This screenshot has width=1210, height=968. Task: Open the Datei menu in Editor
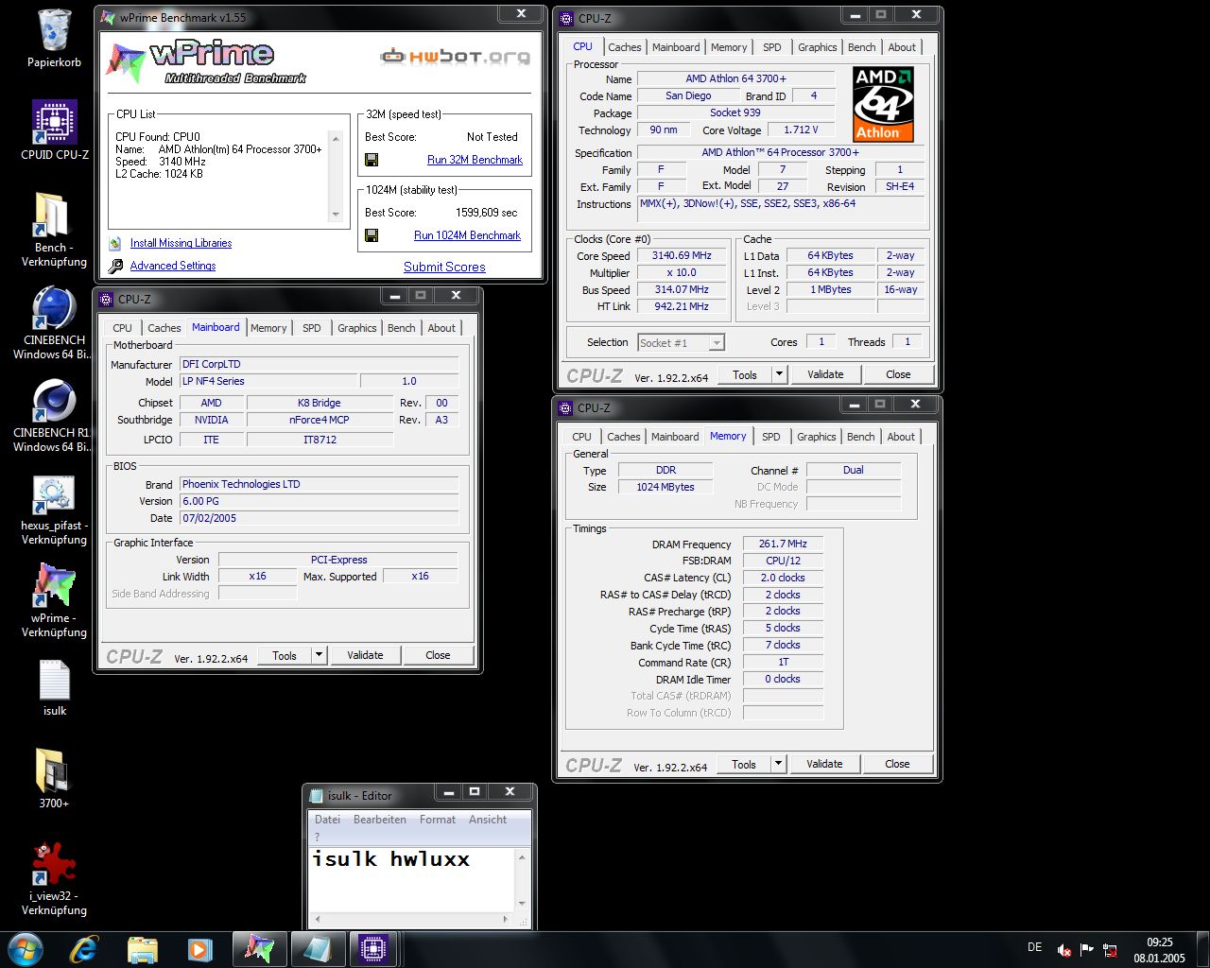click(327, 820)
